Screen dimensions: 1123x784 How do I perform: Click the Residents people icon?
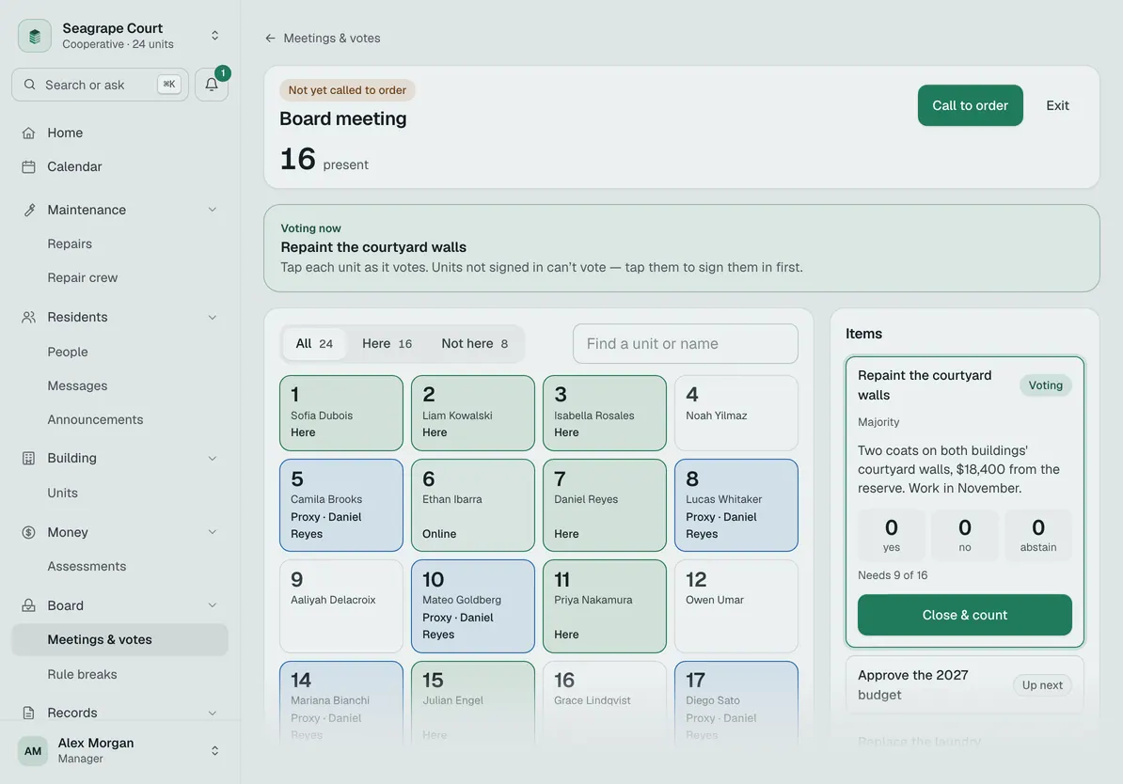tap(28, 317)
